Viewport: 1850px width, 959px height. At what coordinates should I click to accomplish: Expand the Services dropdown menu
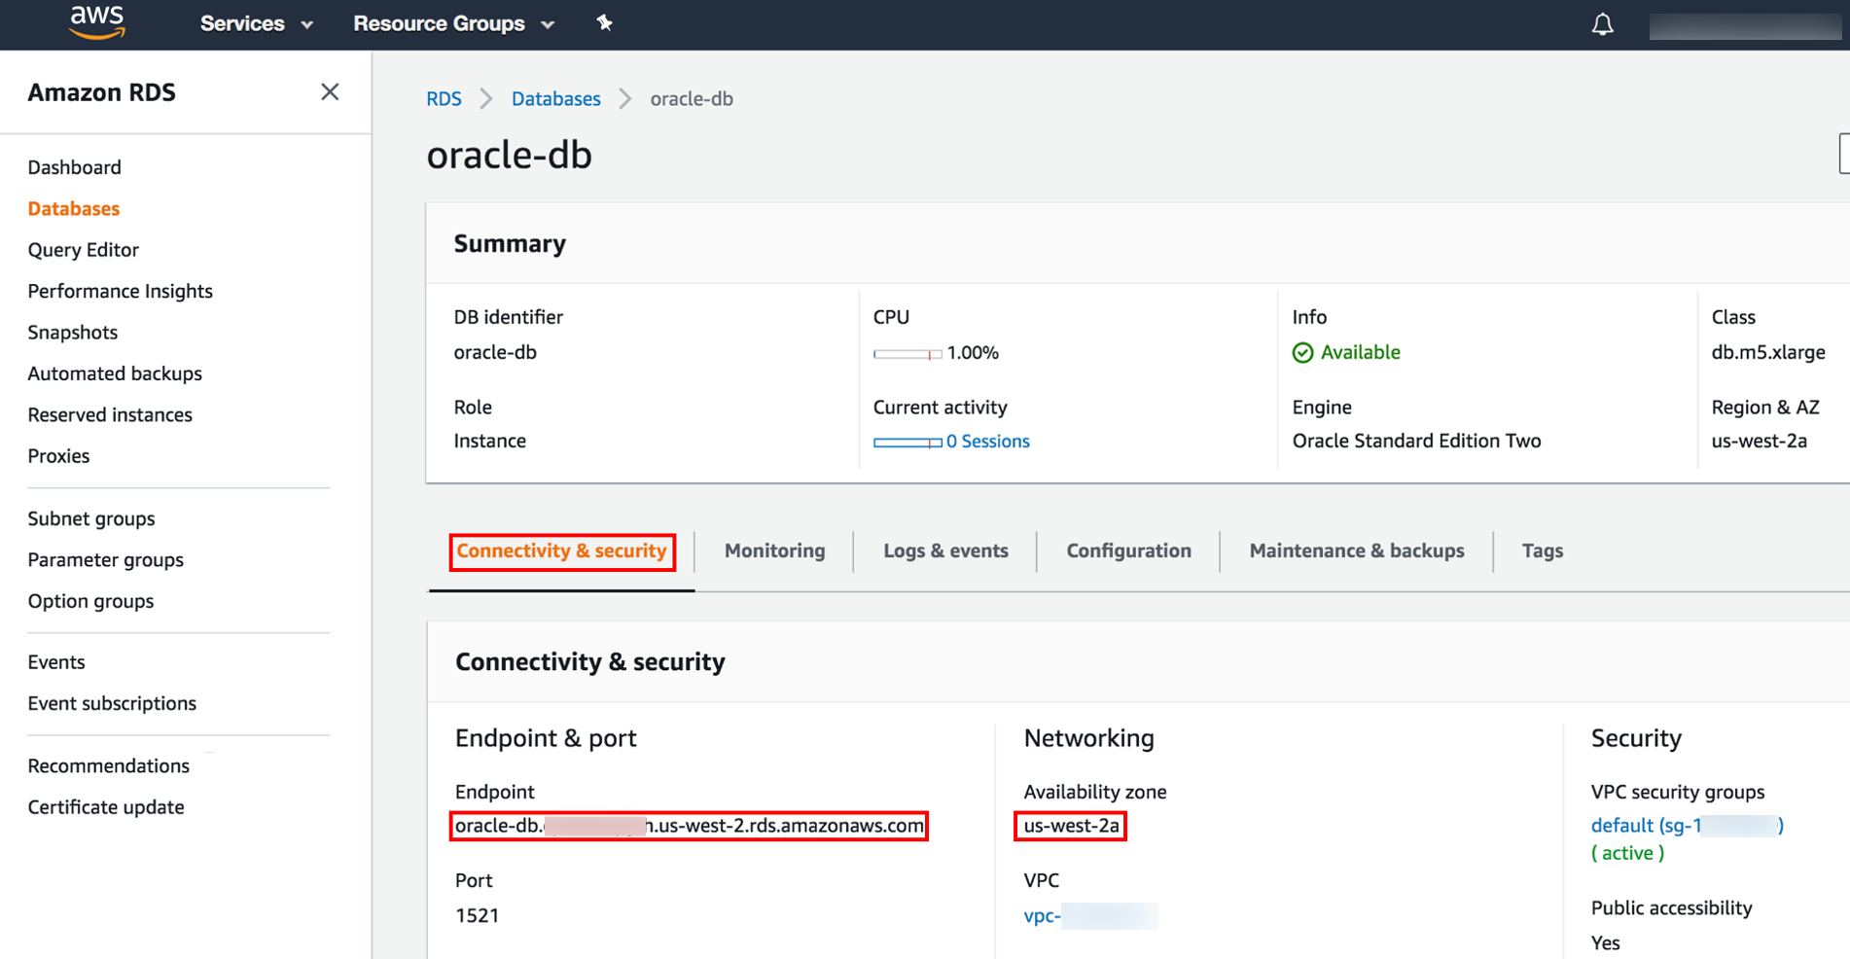257,23
